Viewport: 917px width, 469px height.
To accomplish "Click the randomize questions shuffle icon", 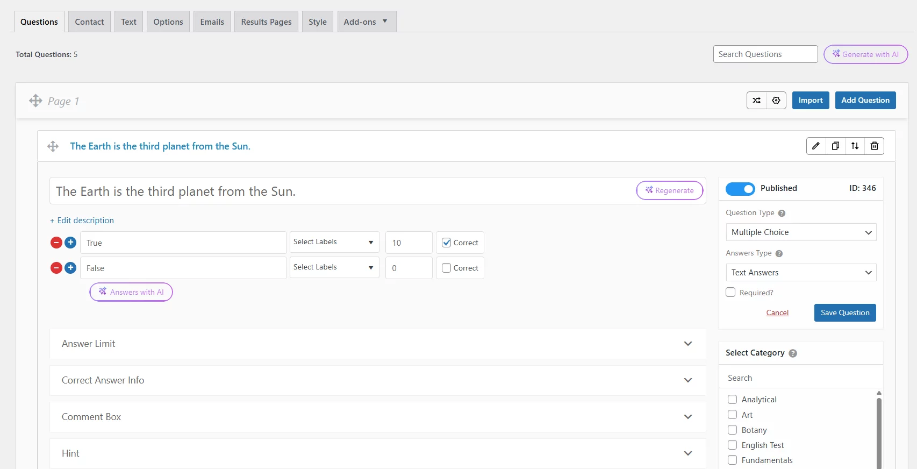I will (x=756, y=101).
